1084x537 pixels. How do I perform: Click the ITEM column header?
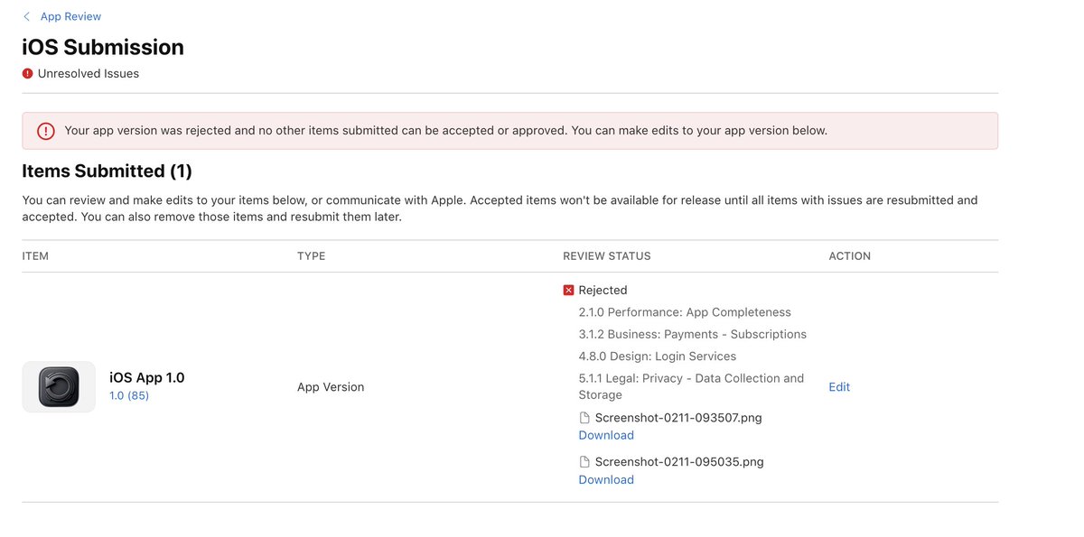[35, 256]
